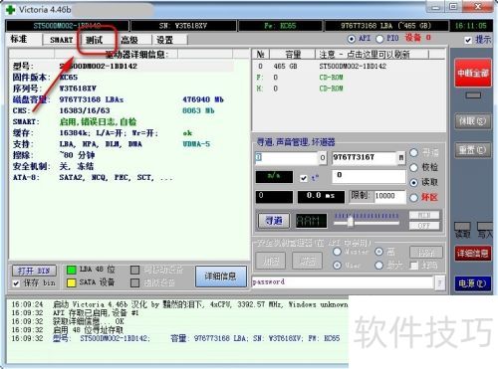
Task: Select the red 坏区 bad-sector radio
Action: click(413, 198)
